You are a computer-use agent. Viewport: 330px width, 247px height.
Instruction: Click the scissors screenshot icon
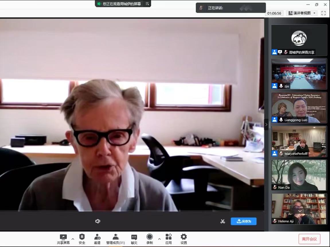pyautogui.click(x=223, y=221)
